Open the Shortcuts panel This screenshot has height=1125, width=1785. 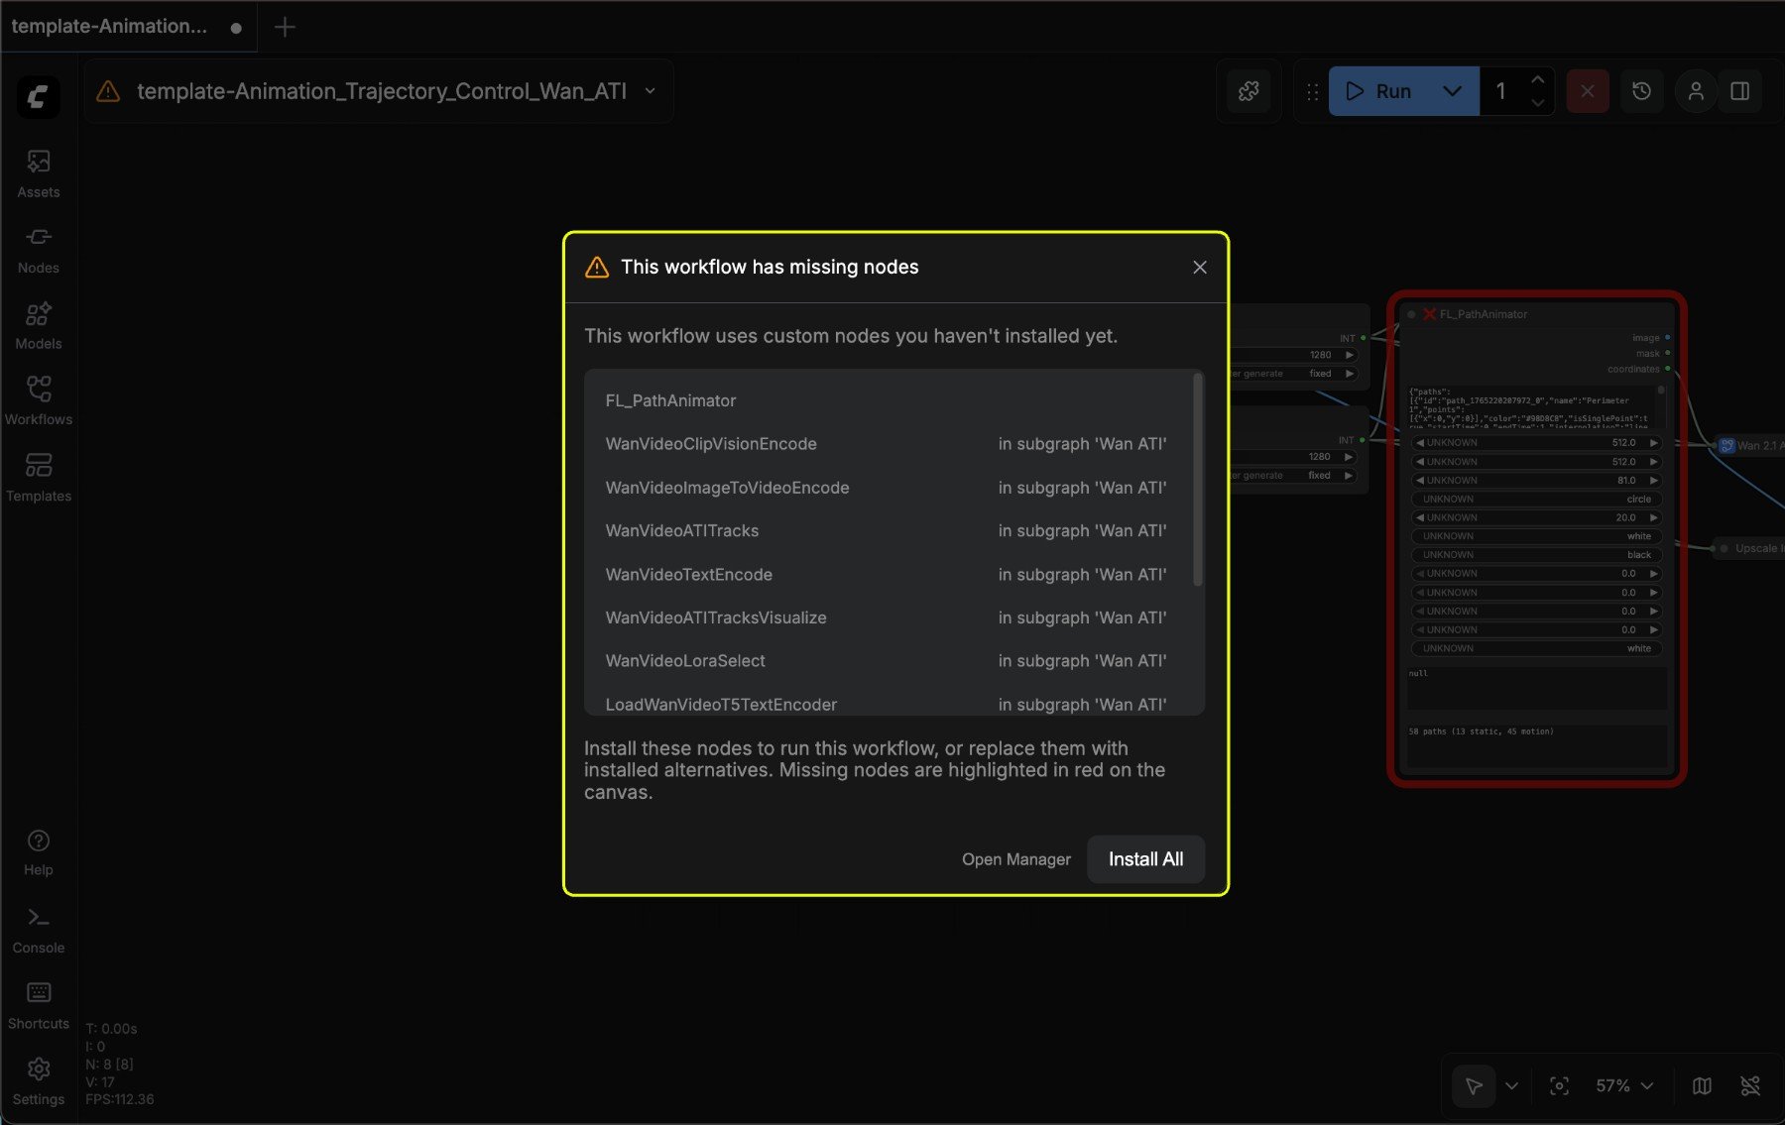(x=39, y=1005)
